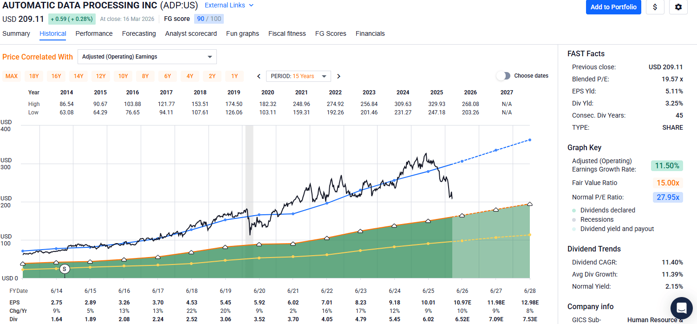
Task: Toggle the Choose dates switch
Action: (503, 76)
